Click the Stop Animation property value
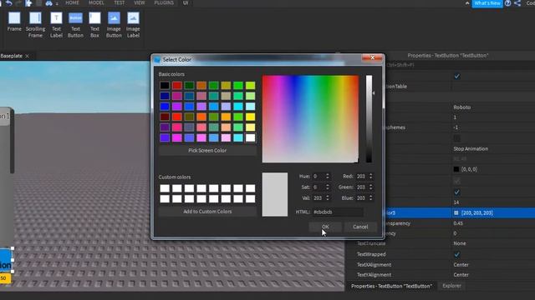This screenshot has width=535, height=300. coord(471,148)
